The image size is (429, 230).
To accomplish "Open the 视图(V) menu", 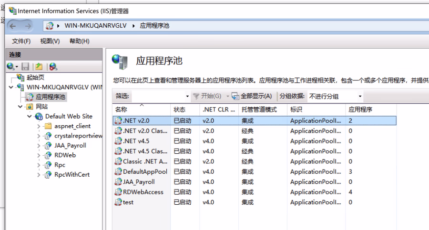I will pyautogui.click(x=50, y=41).
